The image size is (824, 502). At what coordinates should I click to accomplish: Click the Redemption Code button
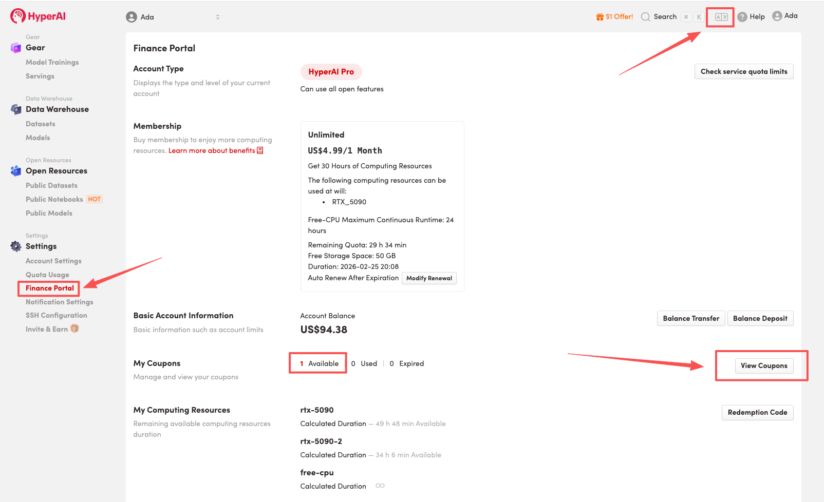[x=757, y=413]
